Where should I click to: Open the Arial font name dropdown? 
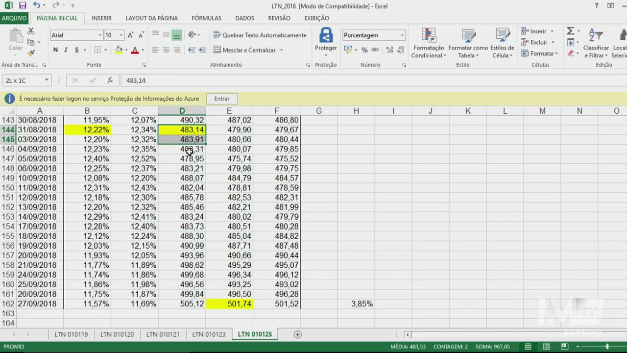[100, 35]
